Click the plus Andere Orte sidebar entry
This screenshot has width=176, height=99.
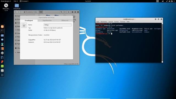(17, 52)
